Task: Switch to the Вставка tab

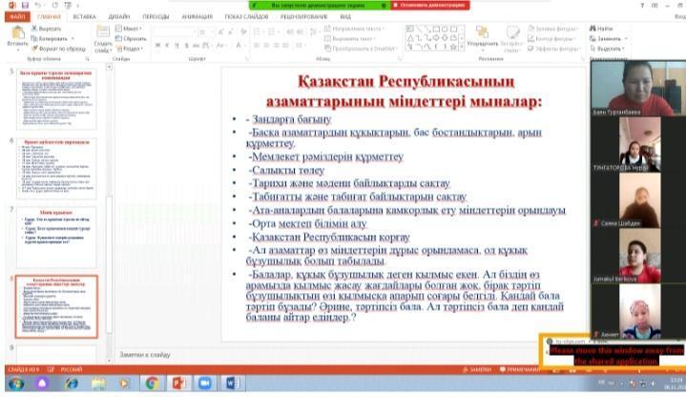Action: click(x=84, y=16)
